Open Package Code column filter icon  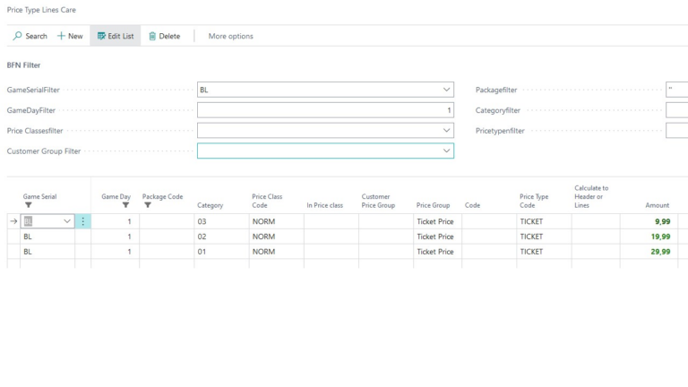pos(148,205)
